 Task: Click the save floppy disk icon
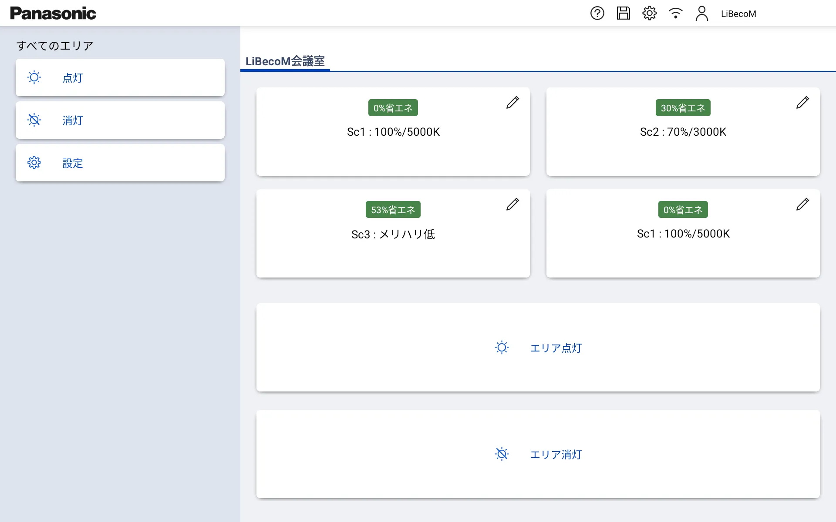click(623, 13)
